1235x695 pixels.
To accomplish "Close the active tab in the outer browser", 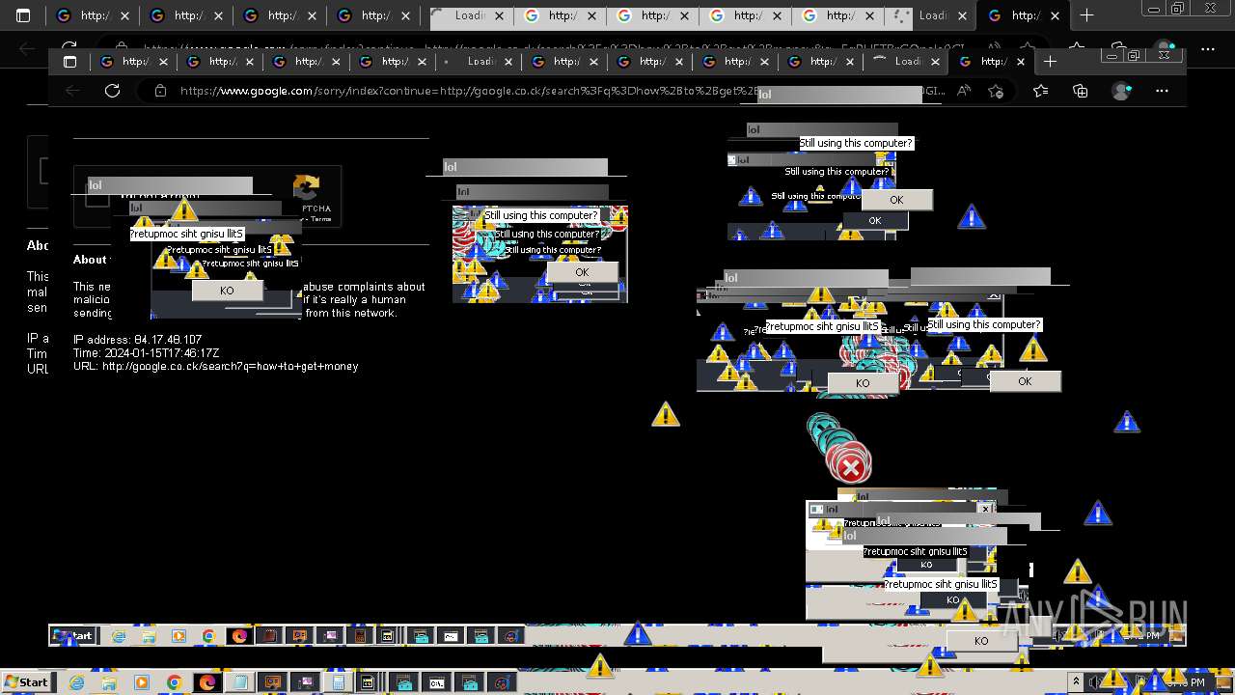I will [x=1056, y=15].
